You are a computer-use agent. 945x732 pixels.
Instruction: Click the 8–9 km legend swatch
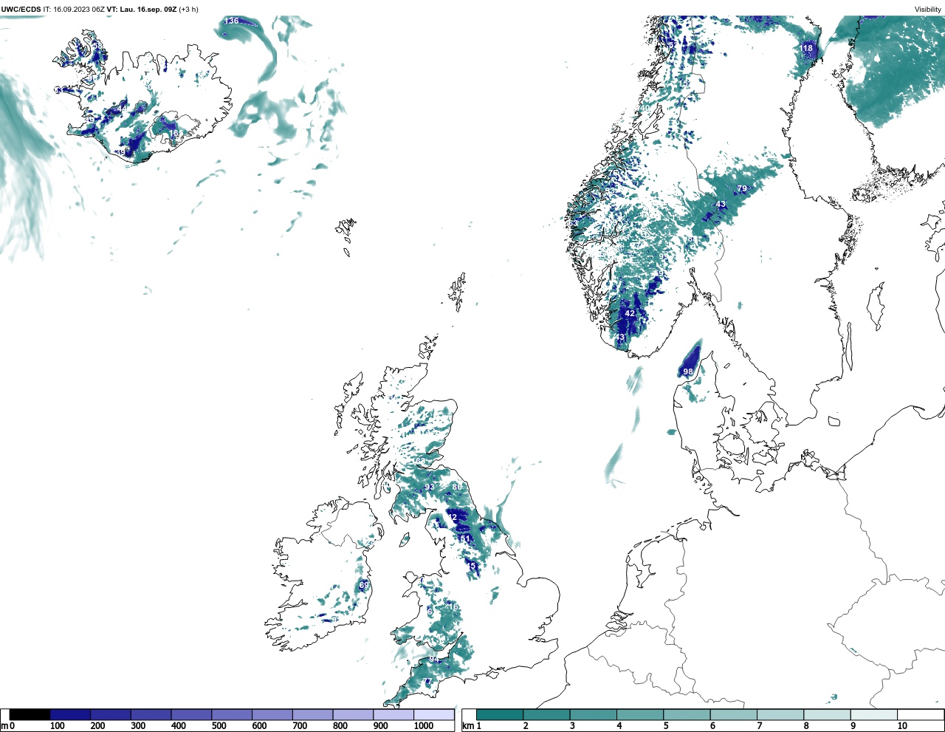pos(827,715)
